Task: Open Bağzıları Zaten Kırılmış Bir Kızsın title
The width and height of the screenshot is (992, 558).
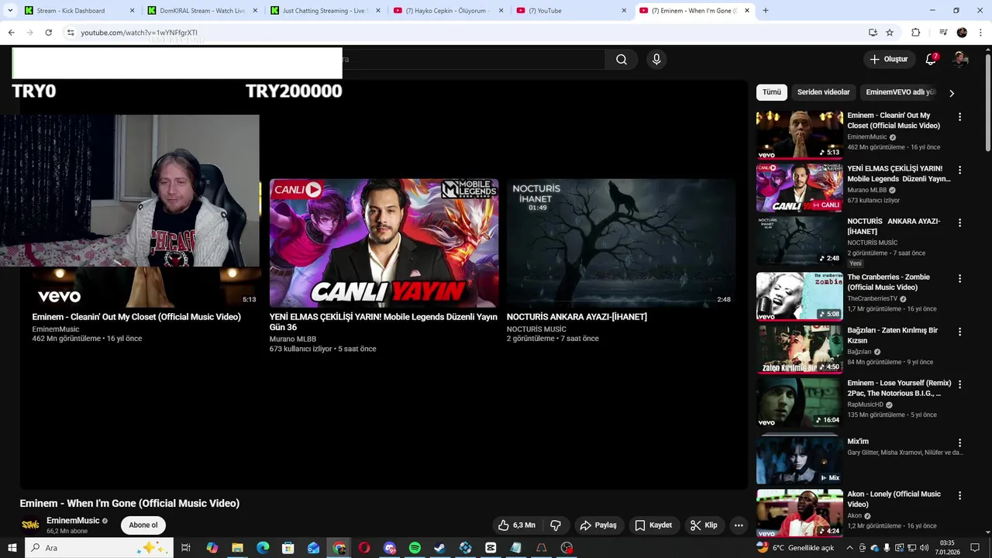Action: coord(892,336)
